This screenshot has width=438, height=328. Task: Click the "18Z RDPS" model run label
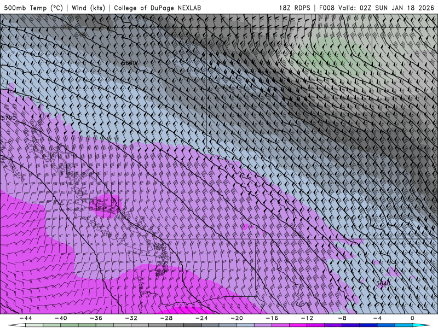295,8
